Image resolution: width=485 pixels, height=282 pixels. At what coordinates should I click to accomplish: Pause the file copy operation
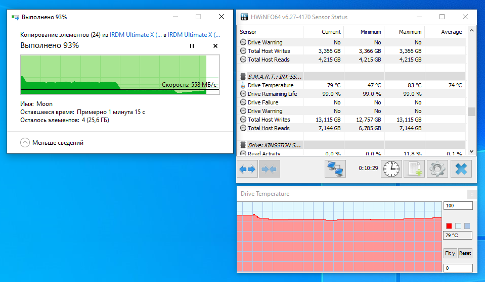point(192,46)
